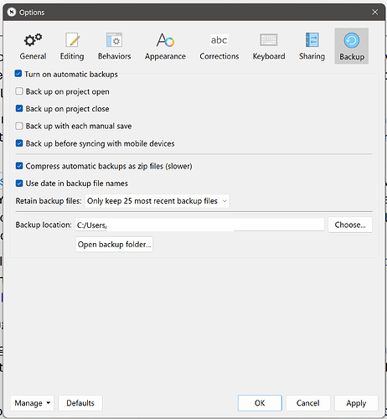Close the Options window
This screenshot has width=387, height=419.
(374, 12)
